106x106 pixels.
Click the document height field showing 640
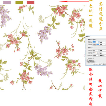point(96,53)
